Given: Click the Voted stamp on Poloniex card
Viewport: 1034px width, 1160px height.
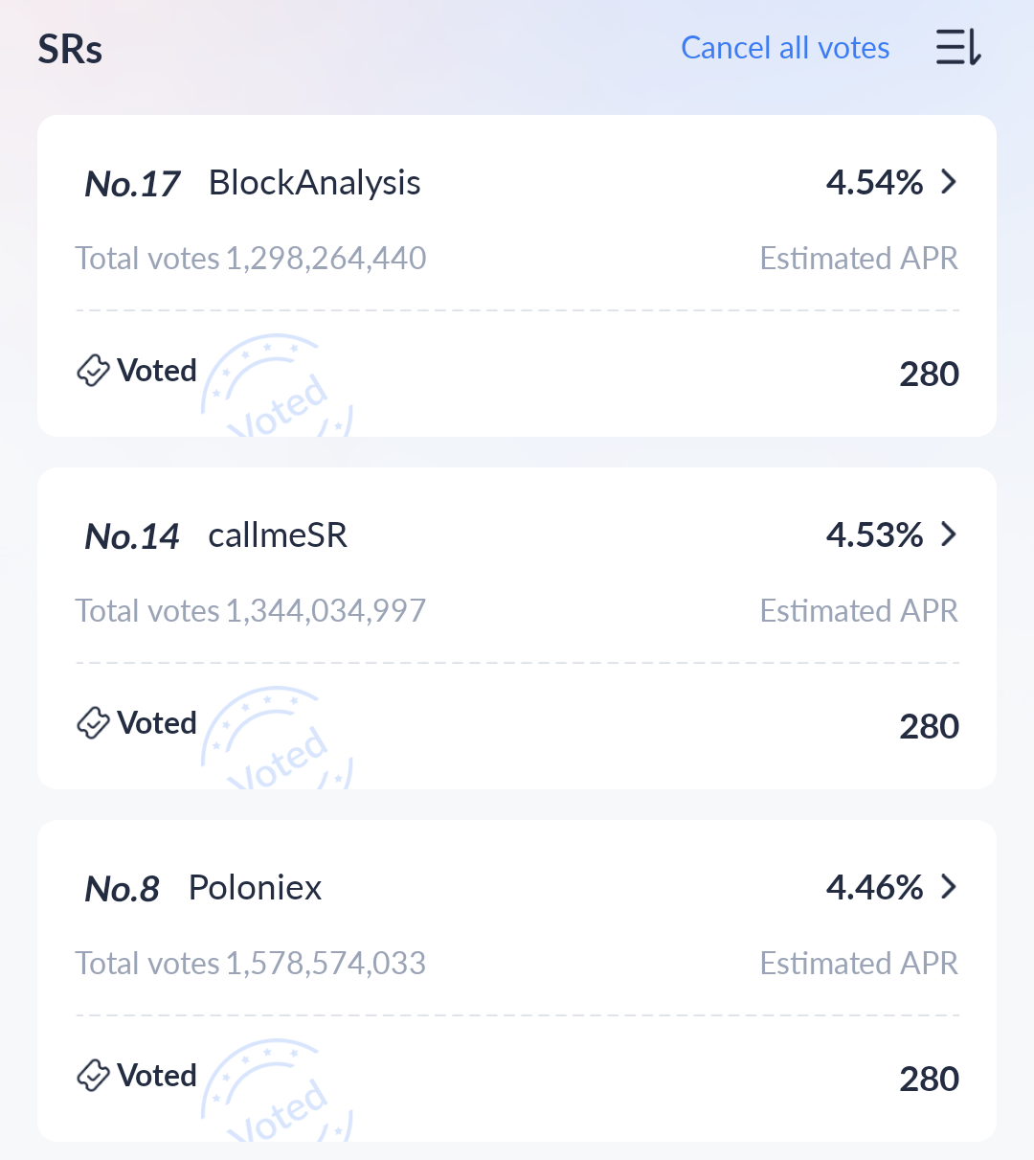Looking at the screenshot, I should tap(278, 1093).
